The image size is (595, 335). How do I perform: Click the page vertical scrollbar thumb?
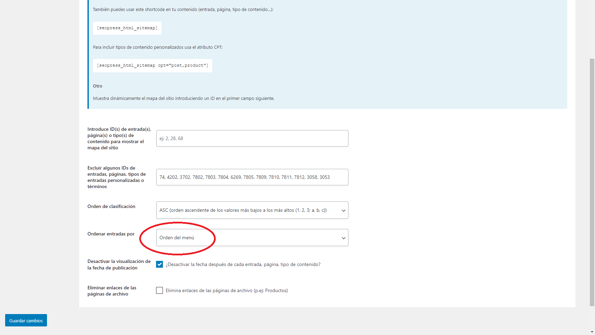(x=592, y=182)
